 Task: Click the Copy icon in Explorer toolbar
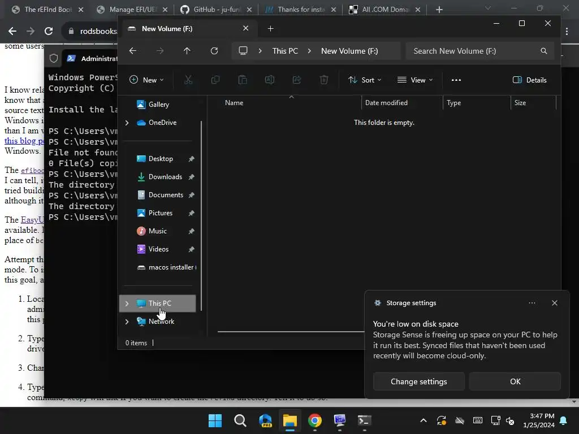[x=215, y=80]
